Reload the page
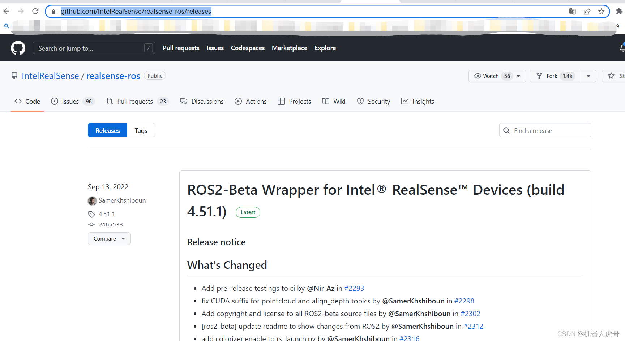 [35, 11]
